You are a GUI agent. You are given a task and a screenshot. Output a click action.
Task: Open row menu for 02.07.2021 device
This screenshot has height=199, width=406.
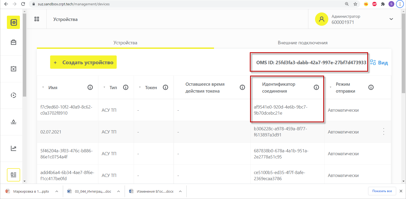tap(383, 132)
